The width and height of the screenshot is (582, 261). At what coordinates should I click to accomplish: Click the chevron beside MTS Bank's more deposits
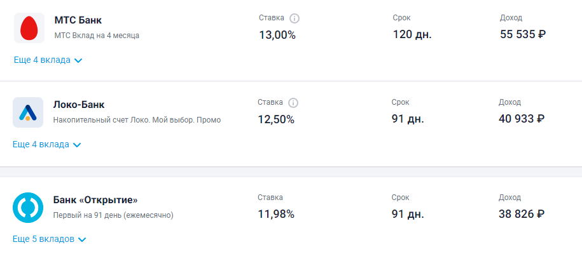click(x=78, y=60)
